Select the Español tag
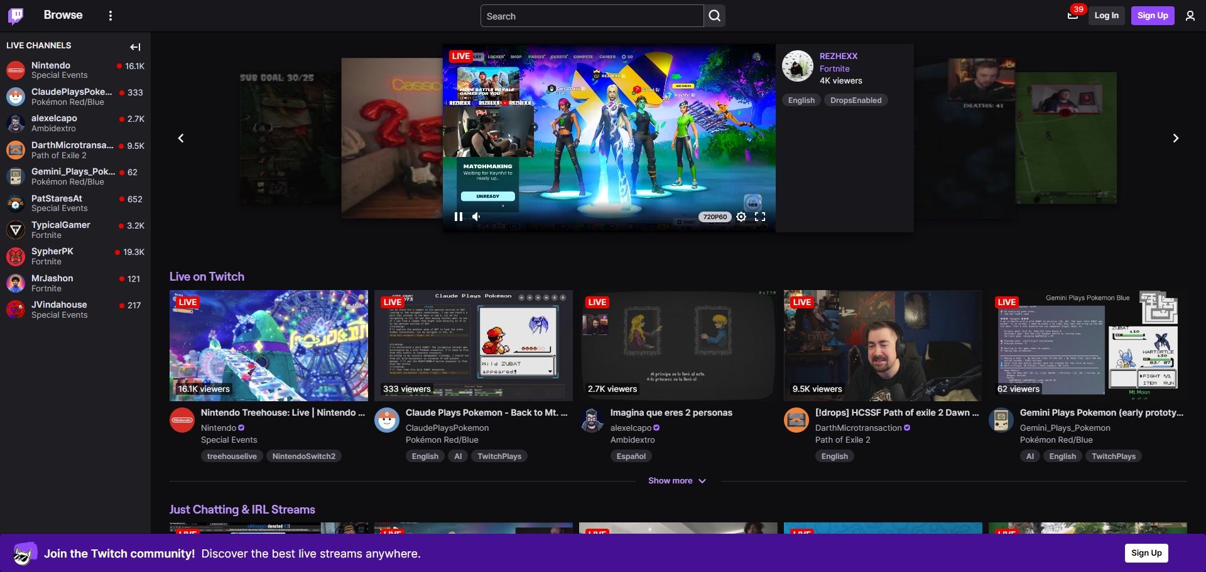This screenshot has height=572, width=1206. [x=631, y=456]
